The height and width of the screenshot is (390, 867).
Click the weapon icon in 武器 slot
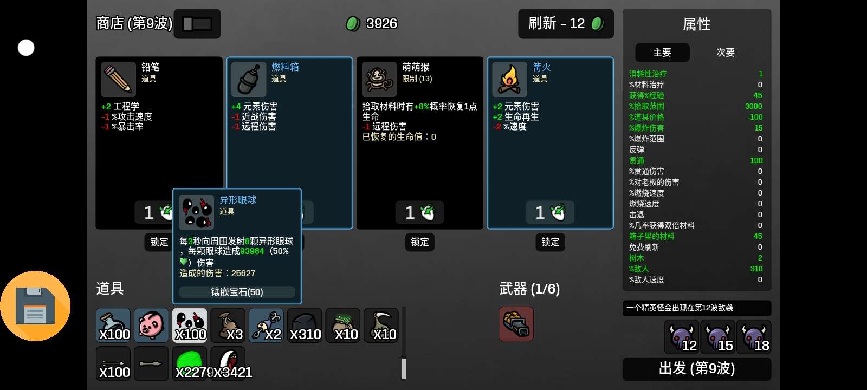[516, 324]
